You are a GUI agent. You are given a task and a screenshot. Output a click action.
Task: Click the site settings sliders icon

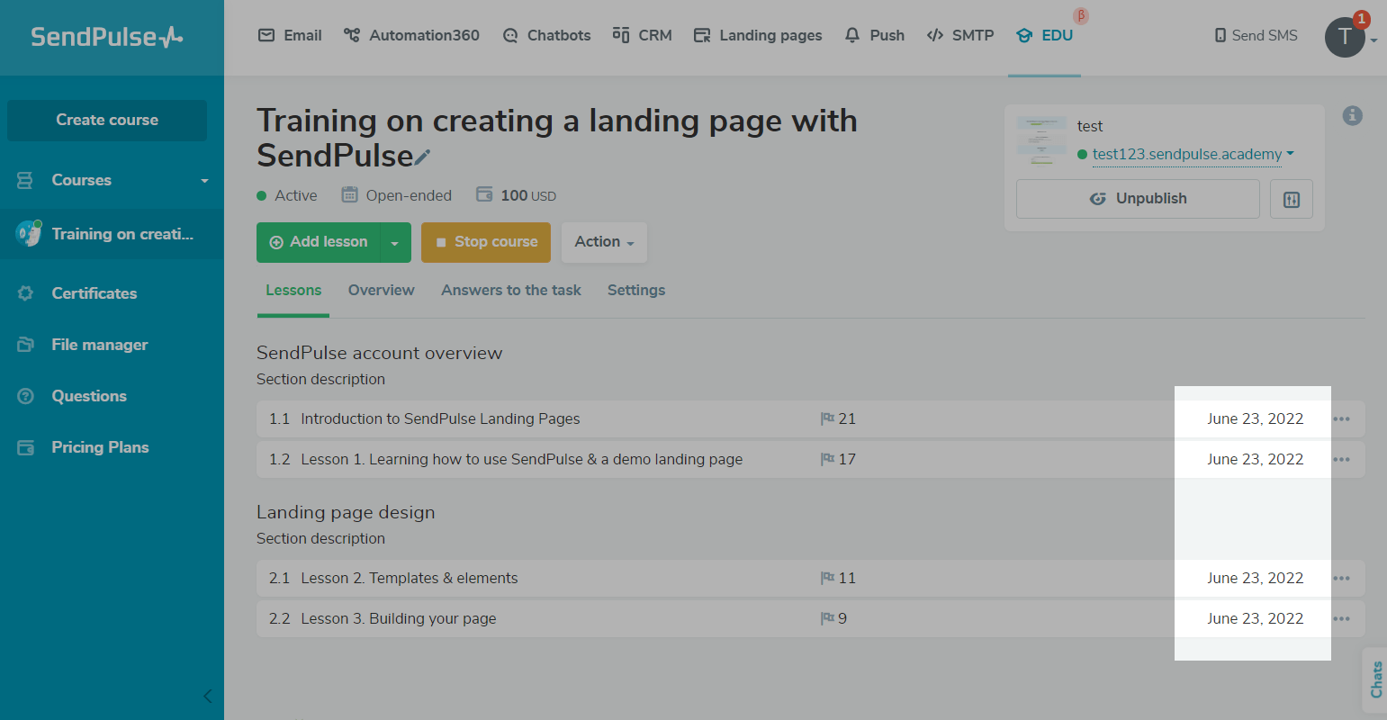(1291, 199)
